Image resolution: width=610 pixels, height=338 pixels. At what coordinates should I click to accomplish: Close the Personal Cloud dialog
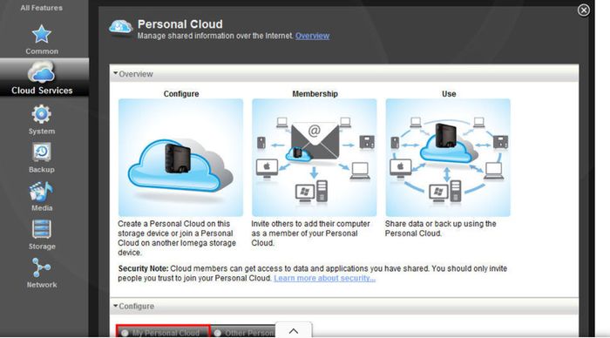(x=583, y=10)
